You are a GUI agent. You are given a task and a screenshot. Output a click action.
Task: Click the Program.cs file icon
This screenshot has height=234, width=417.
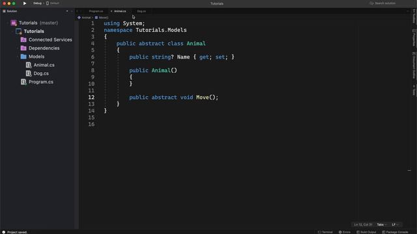[23, 82]
